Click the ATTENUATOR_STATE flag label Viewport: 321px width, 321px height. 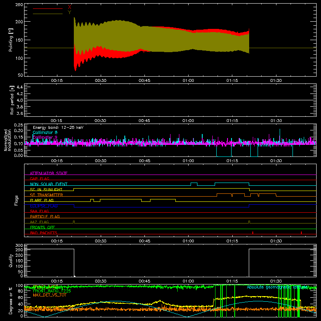(x=49, y=173)
